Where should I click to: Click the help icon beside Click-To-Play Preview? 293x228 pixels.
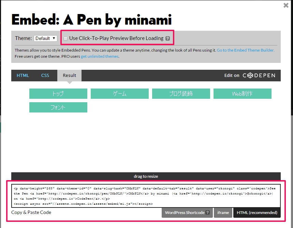tap(167, 38)
